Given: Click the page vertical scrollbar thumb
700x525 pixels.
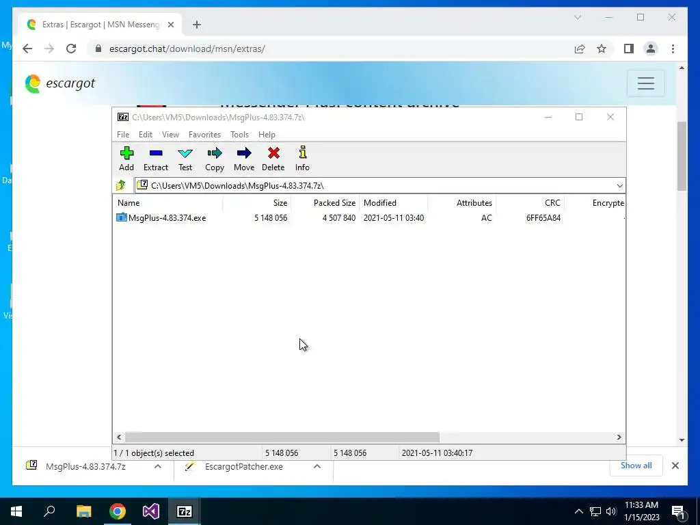Looking at the screenshot, I should 682,156.
